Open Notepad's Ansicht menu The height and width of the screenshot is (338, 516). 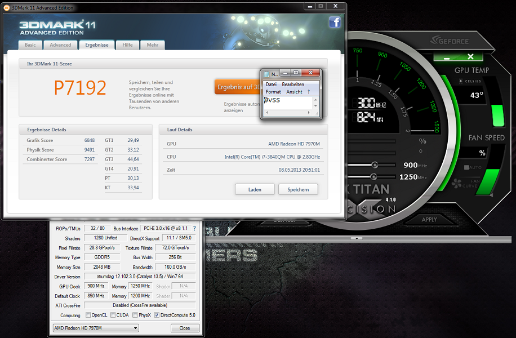[x=294, y=92]
